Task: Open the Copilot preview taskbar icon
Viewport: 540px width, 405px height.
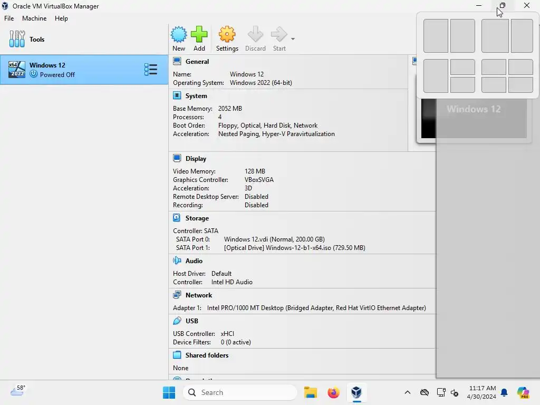Action: pos(523,392)
